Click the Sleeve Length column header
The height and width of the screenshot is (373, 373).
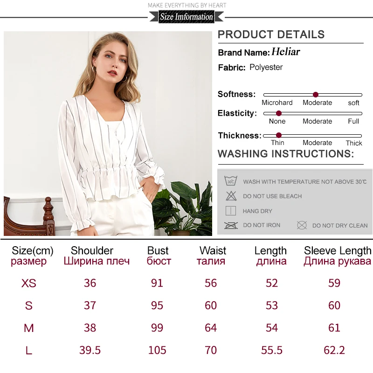tap(338, 251)
